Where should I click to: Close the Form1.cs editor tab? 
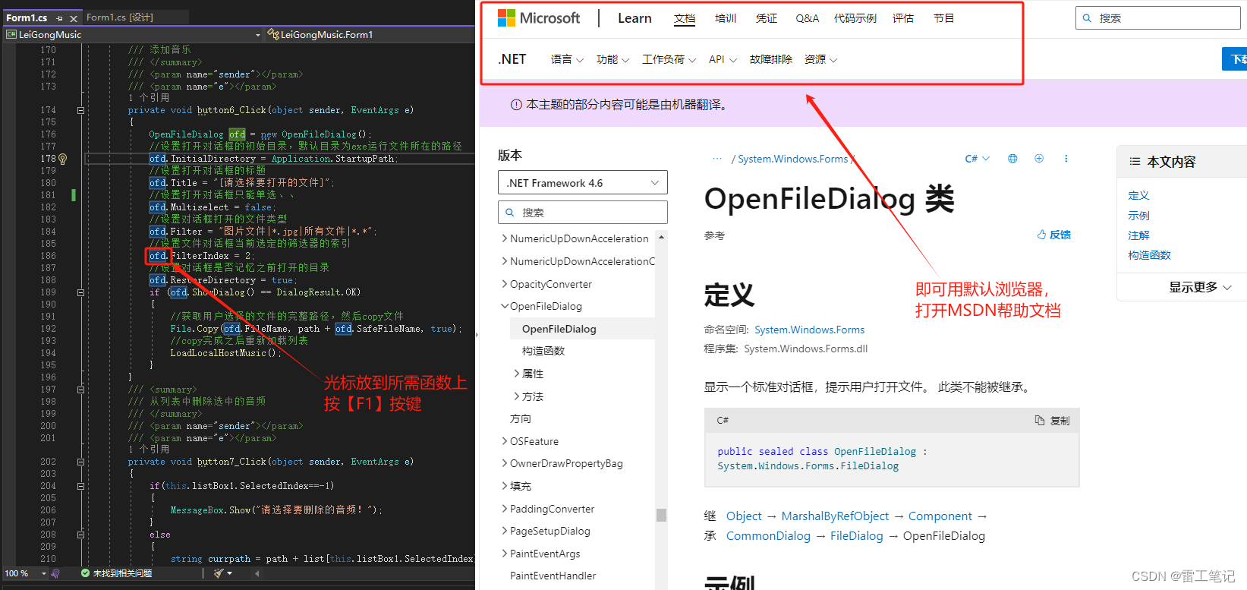tap(74, 17)
